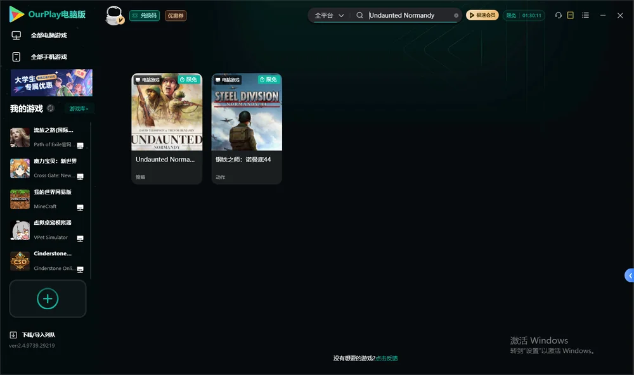Open the 兑换码 redeem code button
This screenshot has width=634, height=375.
click(x=145, y=15)
